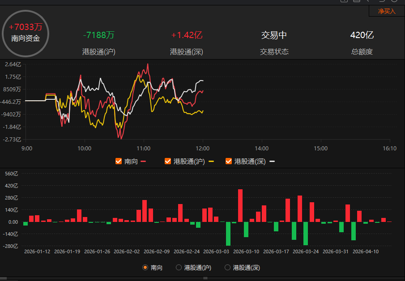Select the 港股通(深) radio option

coord(227,268)
